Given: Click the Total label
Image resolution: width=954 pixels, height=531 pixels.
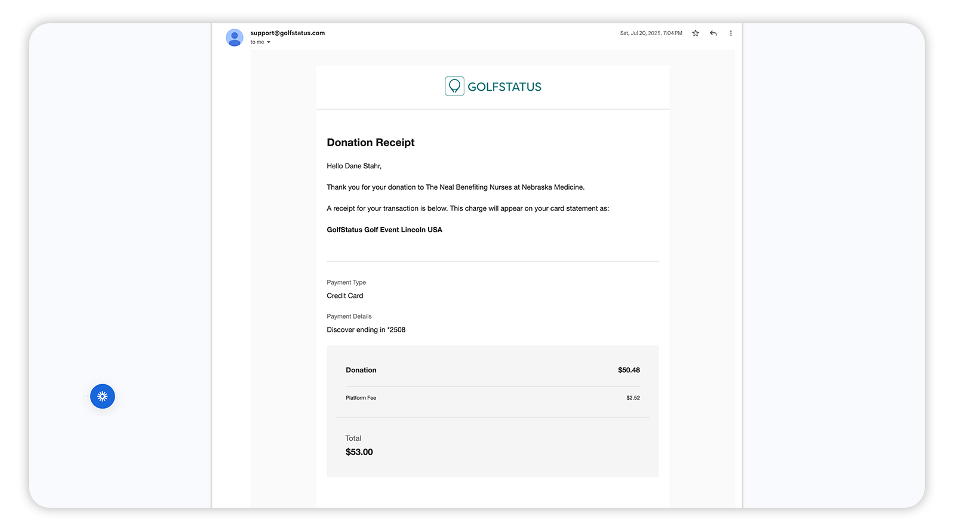Looking at the screenshot, I should coord(353,438).
